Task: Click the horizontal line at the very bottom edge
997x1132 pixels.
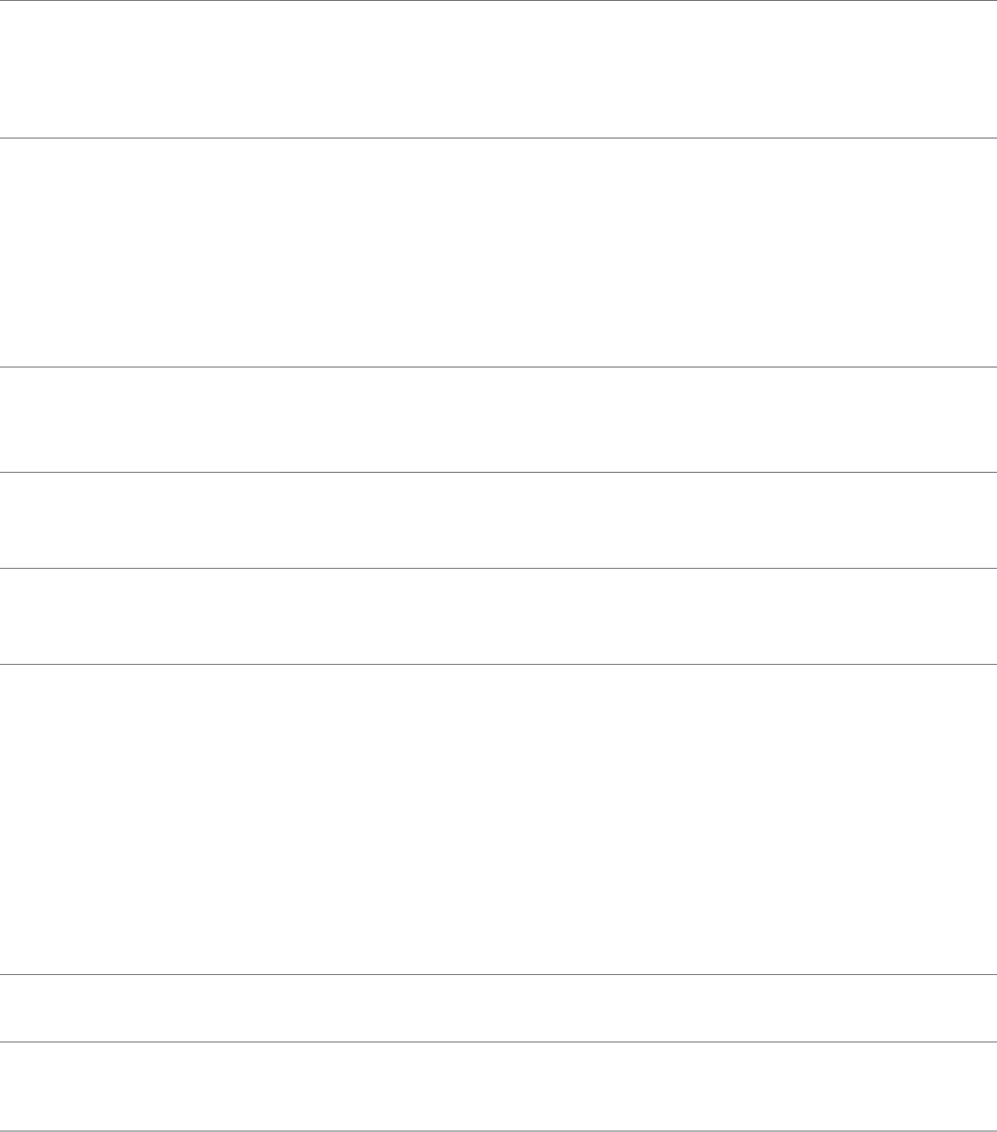Action: tap(498, 1131)
